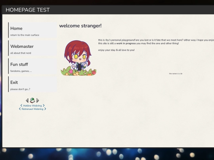
Task: Click the tiny "the ramen is a lie" text
Action: (x=176, y=73)
